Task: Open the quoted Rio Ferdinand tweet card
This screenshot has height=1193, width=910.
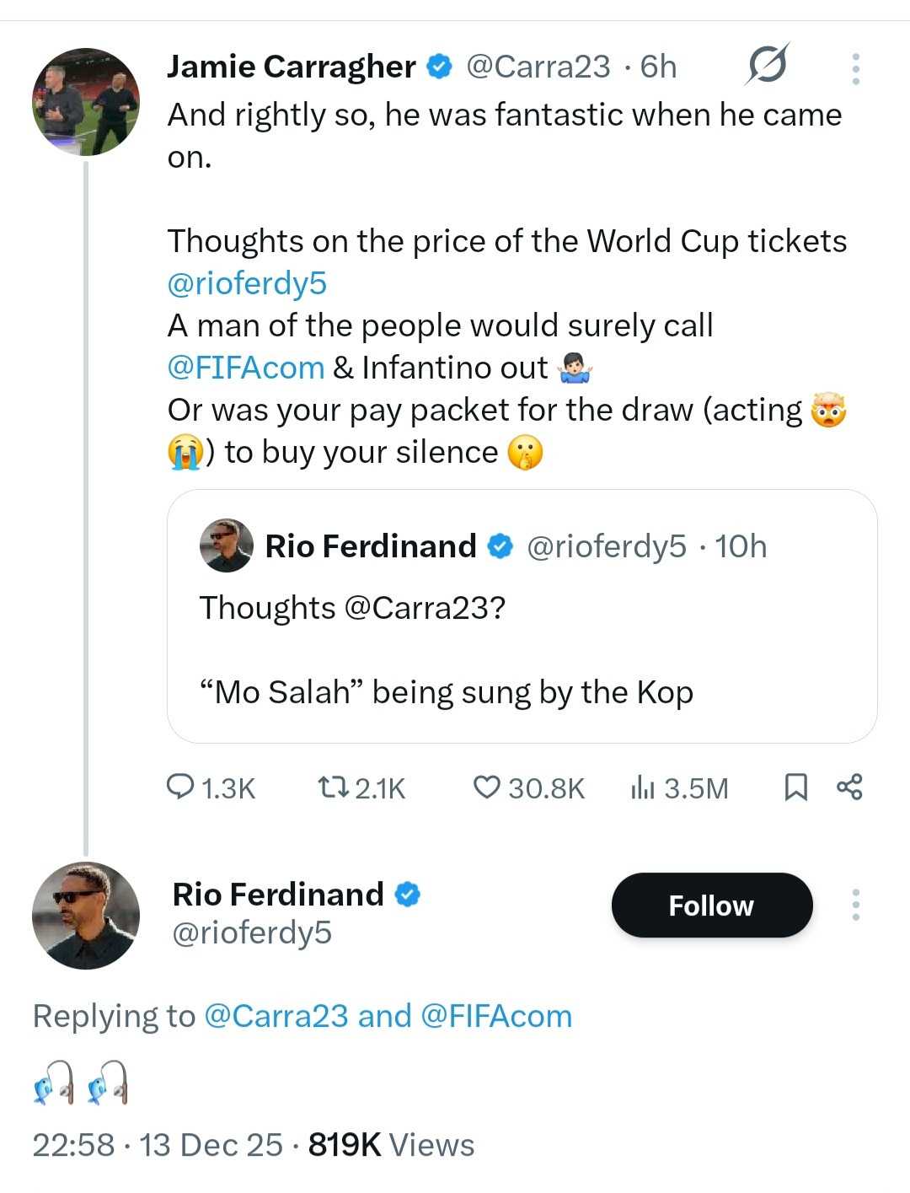Action: [522, 649]
